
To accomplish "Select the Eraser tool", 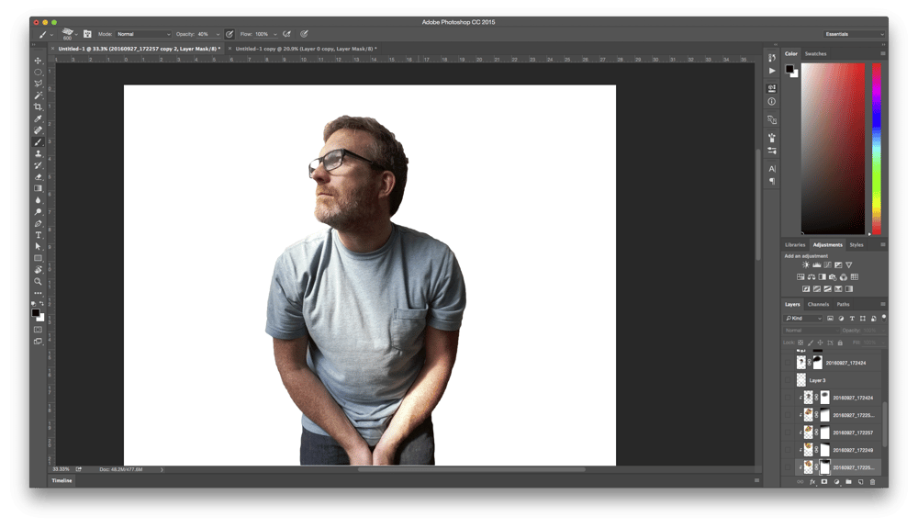I will pyautogui.click(x=38, y=177).
